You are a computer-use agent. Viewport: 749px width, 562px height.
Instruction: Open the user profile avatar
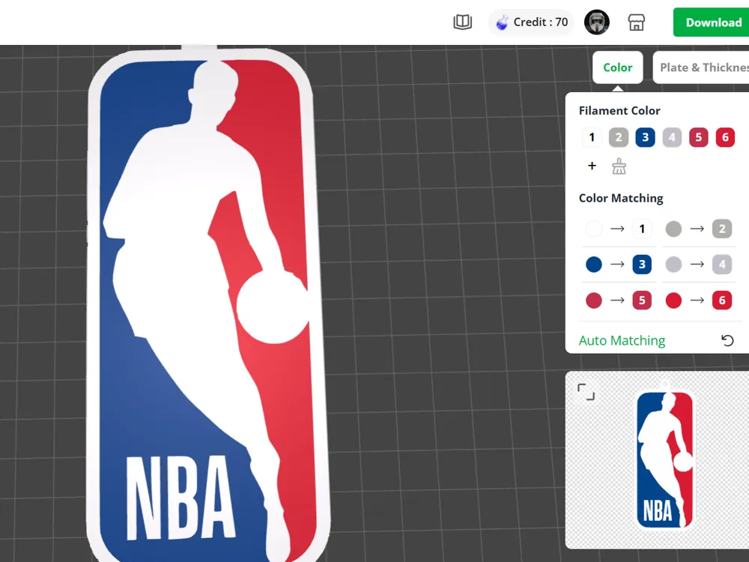click(x=597, y=22)
